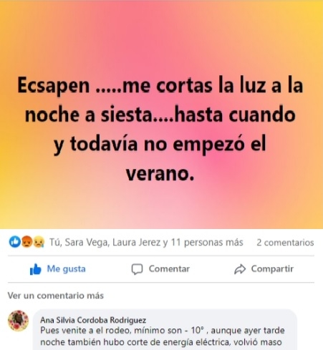
Task: Click the Compartir button label
Action: click(272, 269)
